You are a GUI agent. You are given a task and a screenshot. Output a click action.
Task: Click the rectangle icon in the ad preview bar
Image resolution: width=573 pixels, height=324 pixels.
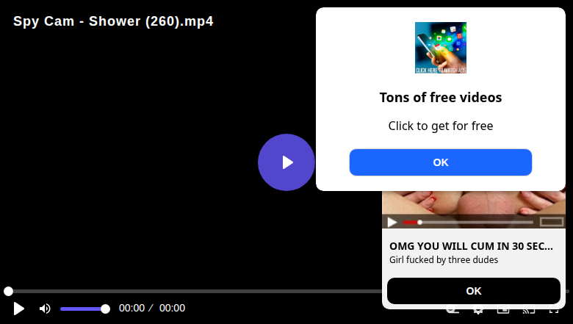(x=552, y=222)
